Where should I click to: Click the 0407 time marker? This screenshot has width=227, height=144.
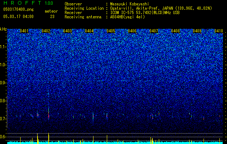pyautogui.click(x=154, y=31)
